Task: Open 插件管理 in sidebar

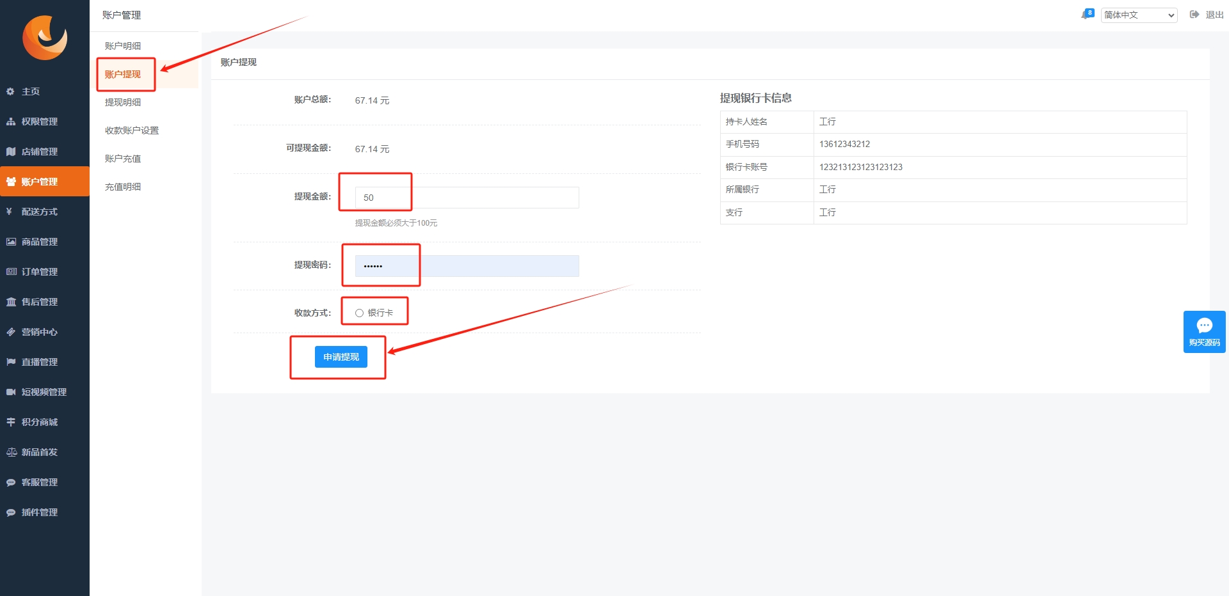Action: click(x=40, y=512)
